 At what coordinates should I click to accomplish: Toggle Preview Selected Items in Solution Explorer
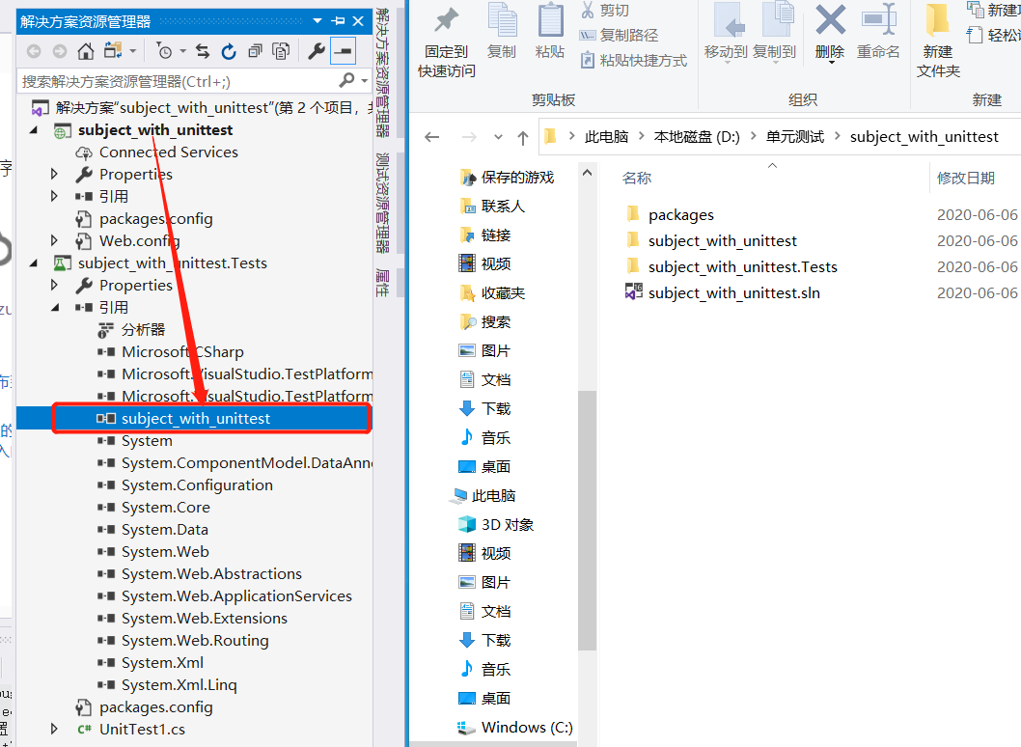point(344,52)
